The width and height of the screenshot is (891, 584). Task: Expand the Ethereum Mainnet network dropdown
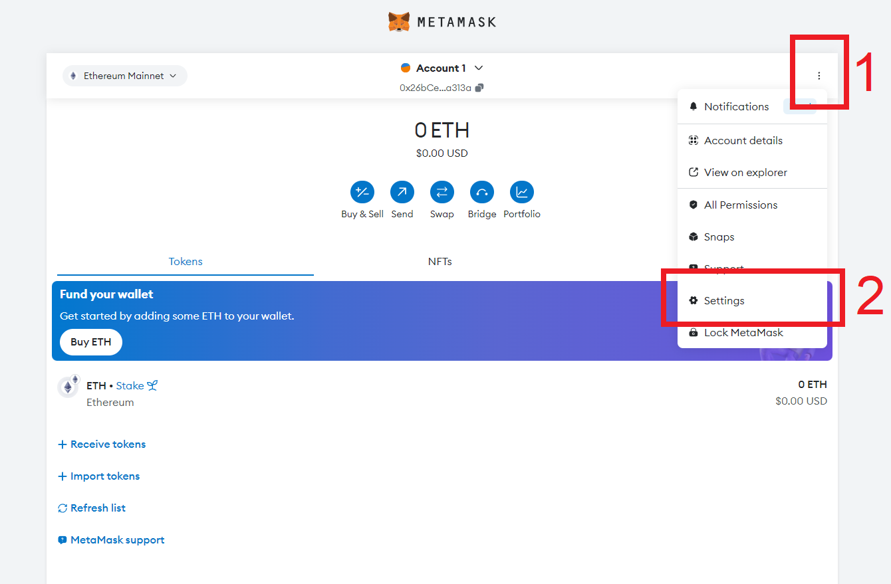coord(124,76)
